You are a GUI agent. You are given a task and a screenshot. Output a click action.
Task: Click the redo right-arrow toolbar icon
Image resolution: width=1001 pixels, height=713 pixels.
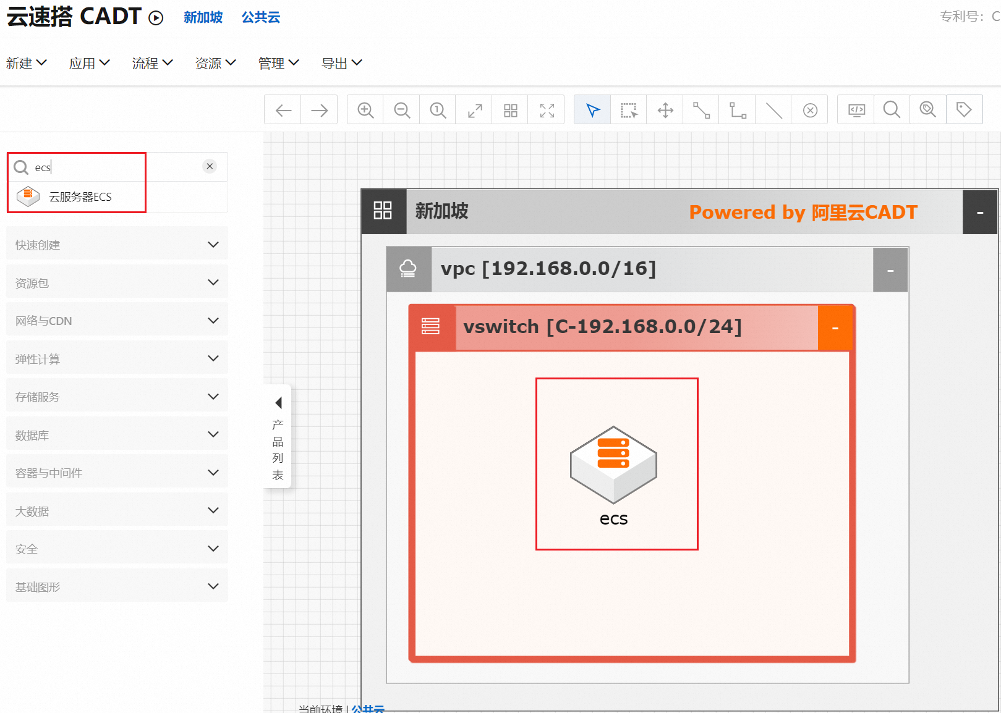(x=319, y=110)
